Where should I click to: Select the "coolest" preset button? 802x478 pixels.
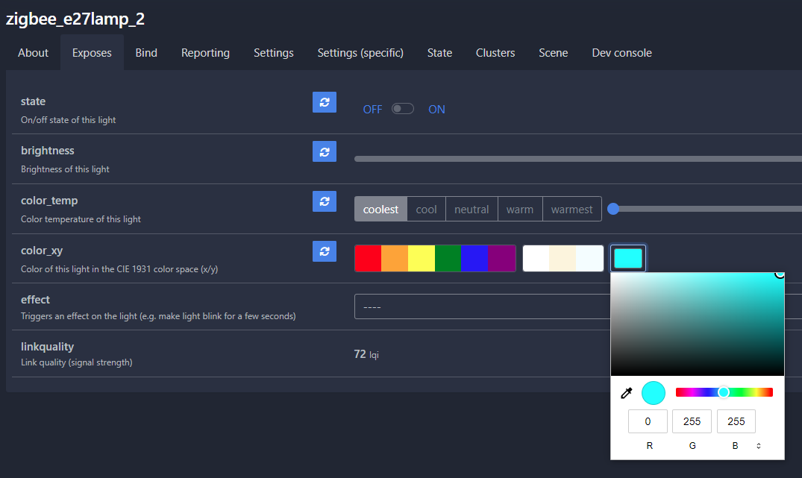tap(380, 209)
